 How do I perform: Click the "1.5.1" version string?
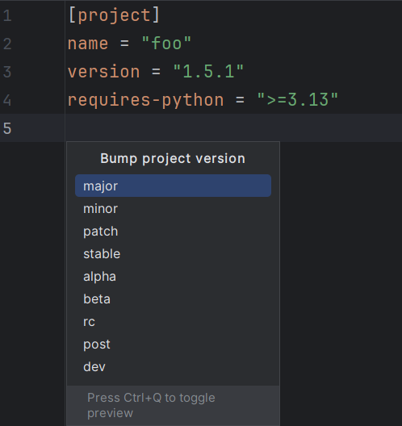[208, 72]
